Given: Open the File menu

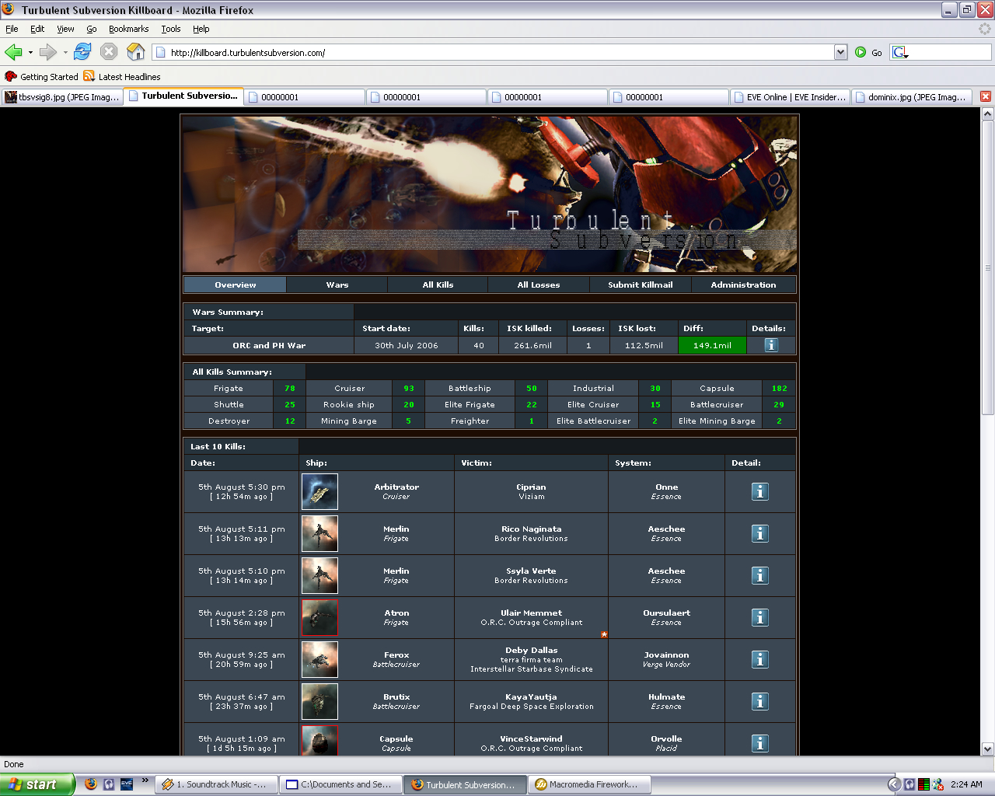Looking at the screenshot, I should tap(12, 29).
